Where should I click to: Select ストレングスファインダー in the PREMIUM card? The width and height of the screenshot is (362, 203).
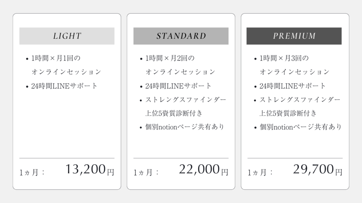pos(300,100)
